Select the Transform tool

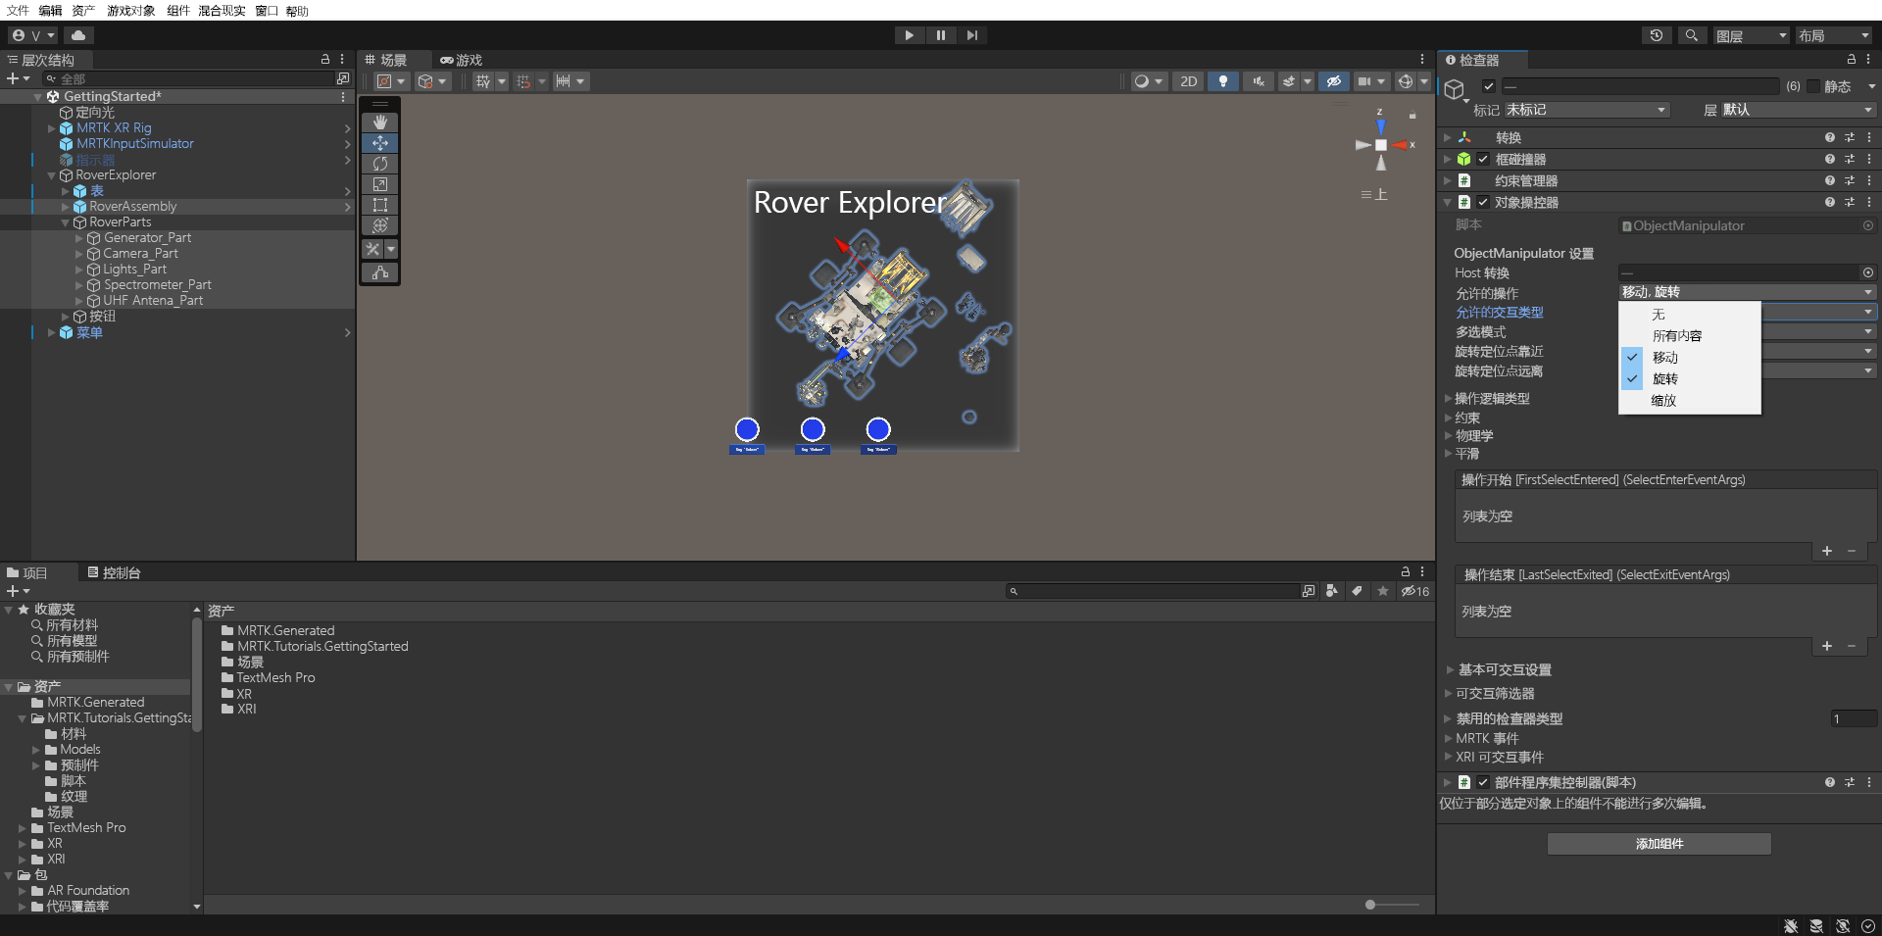click(x=380, y=225)
